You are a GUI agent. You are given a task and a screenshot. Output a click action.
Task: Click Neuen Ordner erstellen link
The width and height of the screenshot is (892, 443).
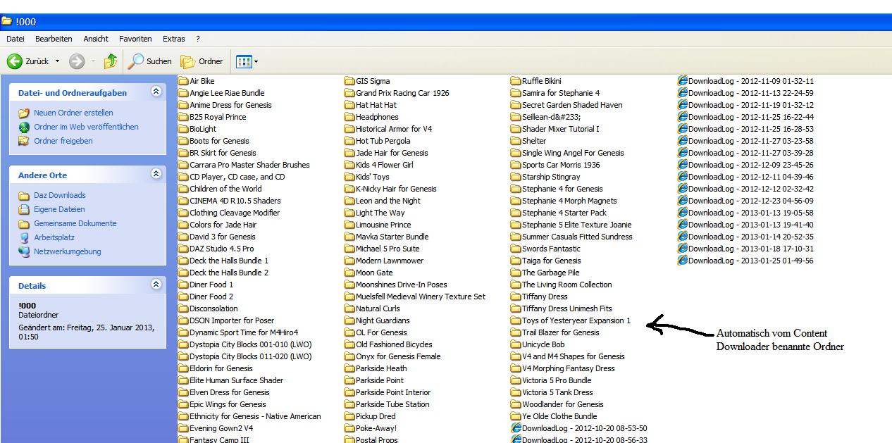tap(73, 113)
